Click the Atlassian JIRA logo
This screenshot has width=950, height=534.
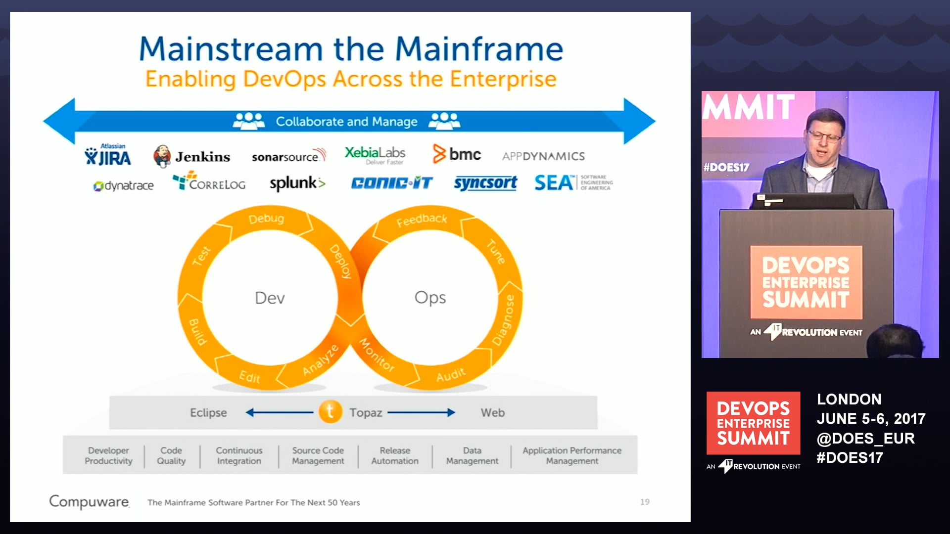tap(108, 155)
